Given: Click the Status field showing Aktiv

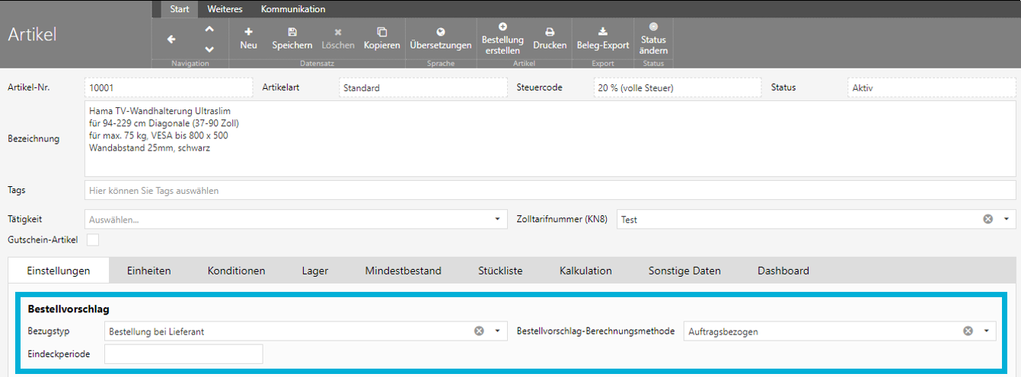Looking at the screenshot, I should [931, 87].
